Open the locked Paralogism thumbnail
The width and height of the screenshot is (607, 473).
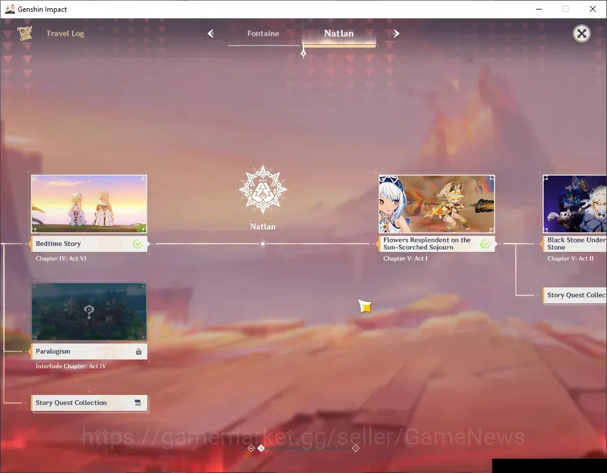pyautogui.click(x=89, y=312)
